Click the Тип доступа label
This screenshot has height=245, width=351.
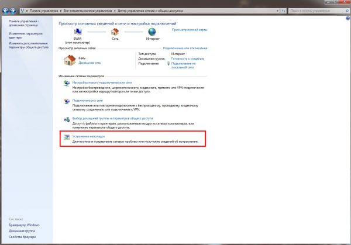point(147,54)
